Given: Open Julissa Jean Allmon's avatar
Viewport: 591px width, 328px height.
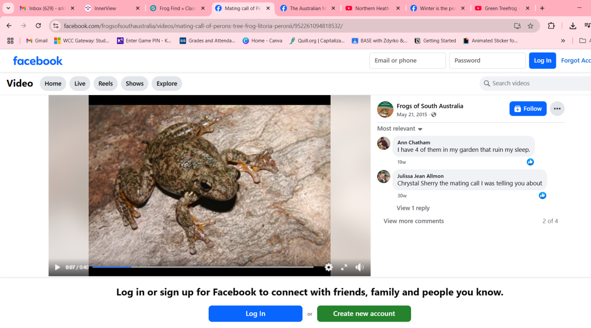Looking at the screenshot, I should click(383, 176).
